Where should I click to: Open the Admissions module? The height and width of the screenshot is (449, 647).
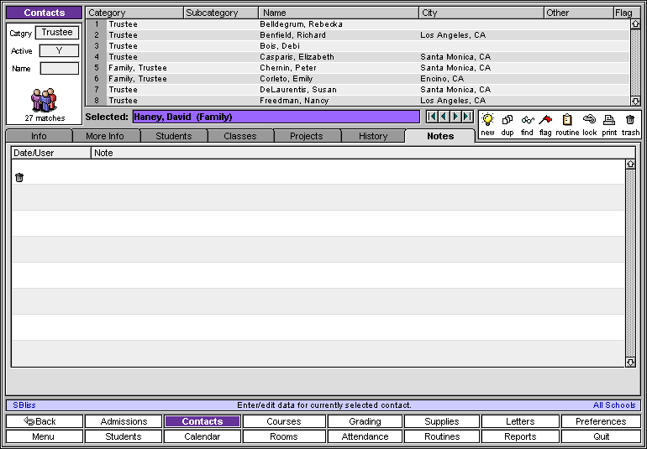click(124, 421)
